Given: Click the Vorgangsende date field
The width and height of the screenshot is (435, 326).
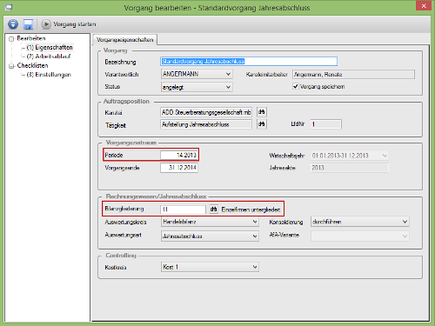Looking at the screenshot, I should tap(179, 168).
